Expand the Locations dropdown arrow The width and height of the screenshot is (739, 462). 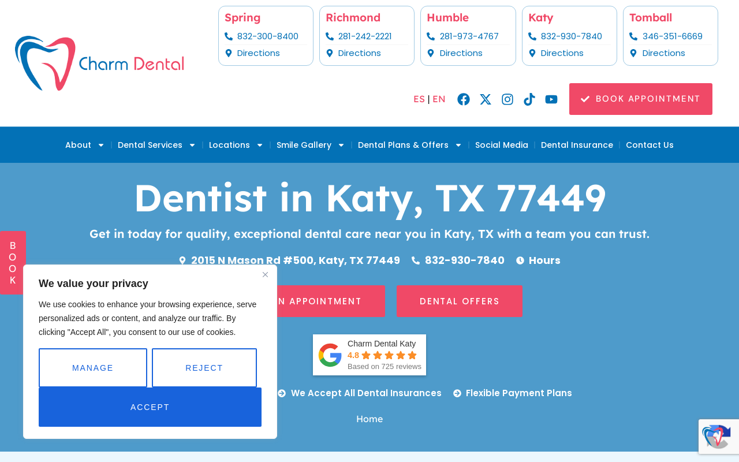click(260, 145)
